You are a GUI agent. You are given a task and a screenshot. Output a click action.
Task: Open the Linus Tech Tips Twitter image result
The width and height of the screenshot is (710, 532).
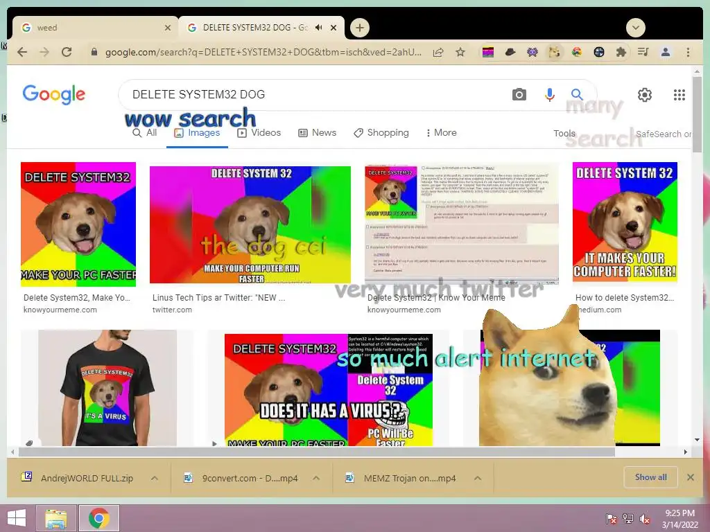point(250,225)
